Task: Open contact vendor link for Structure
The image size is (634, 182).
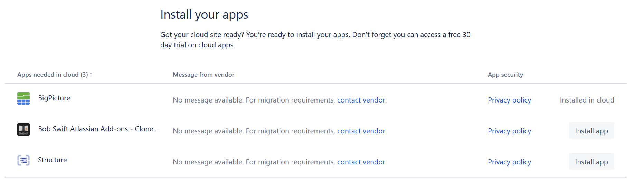Action: 361,162
